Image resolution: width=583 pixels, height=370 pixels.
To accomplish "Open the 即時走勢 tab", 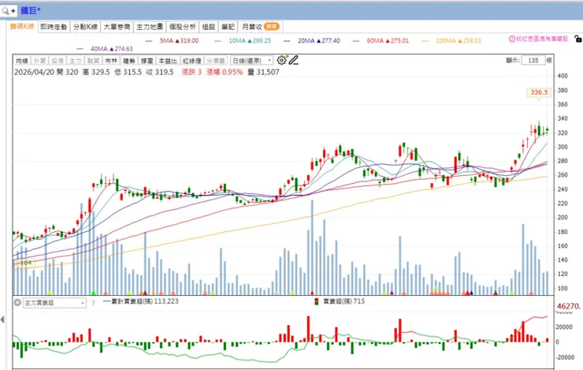I will pos(54,27).
